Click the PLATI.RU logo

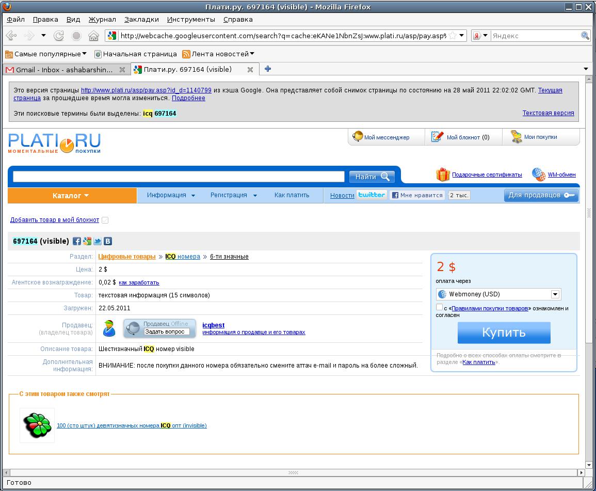(x=54, y=142)
